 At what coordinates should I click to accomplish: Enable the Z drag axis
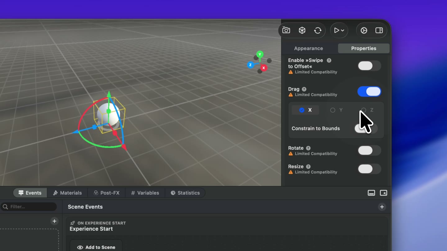(x=367, y=110)
